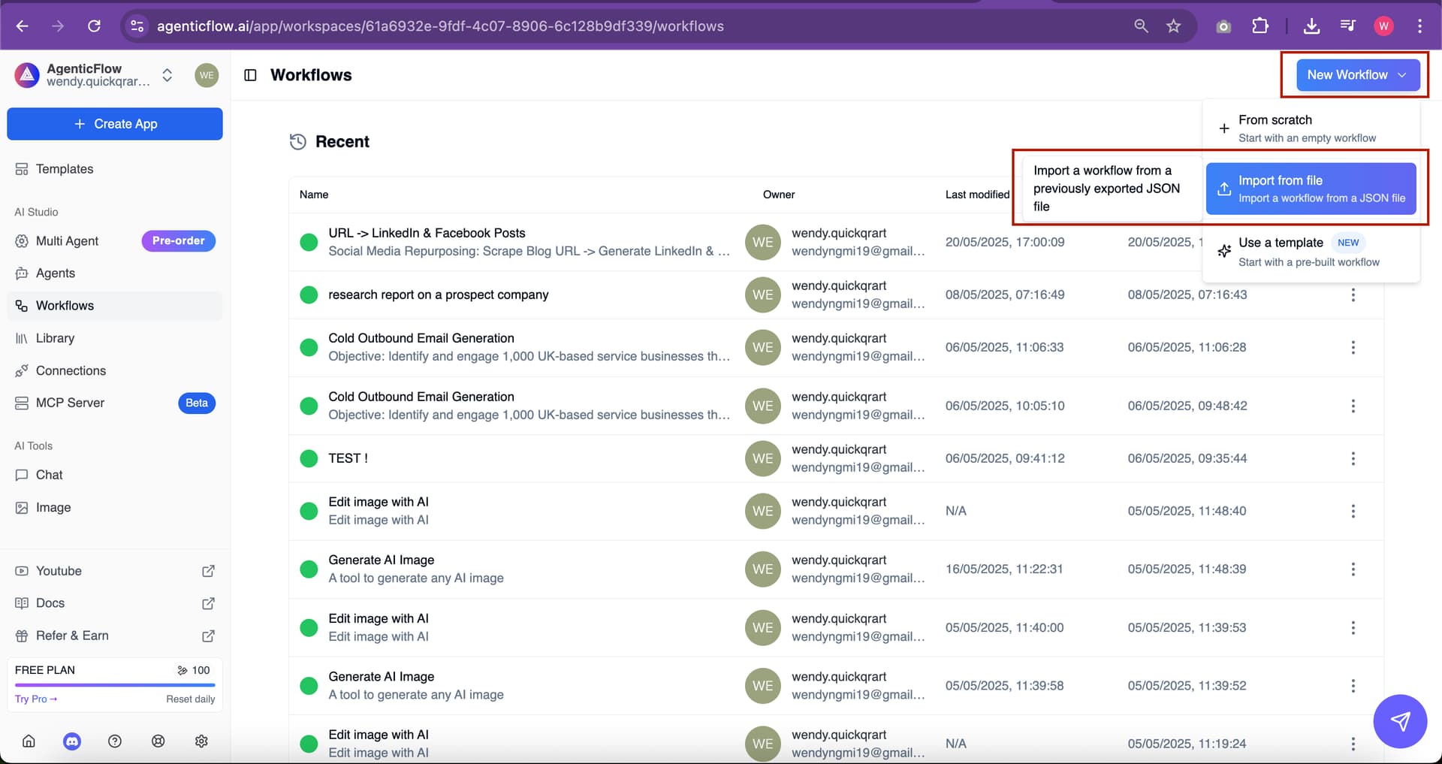
Task: Click the AgenticFlow logo
Action: [x=27, y=75]
